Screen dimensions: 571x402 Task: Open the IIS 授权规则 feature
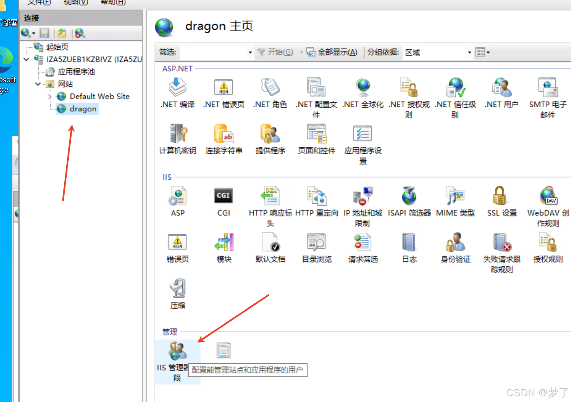click(x=548, y=248)
